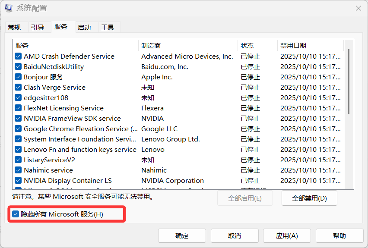Confirm with the 确定 button
368x248 pixels.
coord(182,236)
